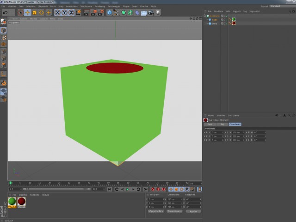The width and height of the screenshot is (296, 222).
Task: Open the Layout dropdown set to Standard
Action: click(283, 6)
